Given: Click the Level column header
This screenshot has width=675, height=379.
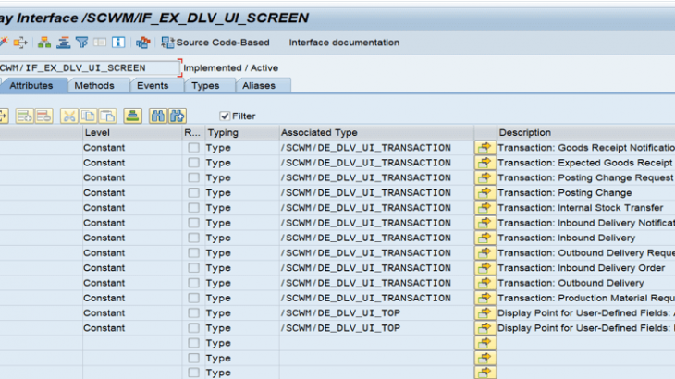Looking at the screenshot, I should (x=132, y=132).
